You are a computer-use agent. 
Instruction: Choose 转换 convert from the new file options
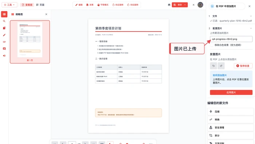(231, 120)
